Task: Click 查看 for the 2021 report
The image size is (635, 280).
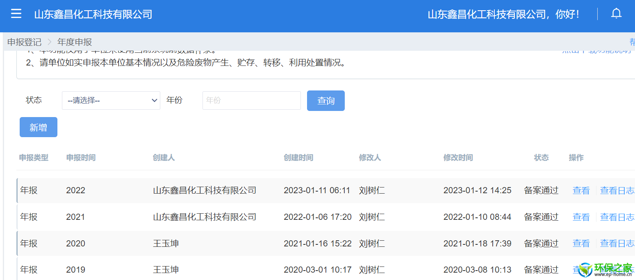Action: [581, 217]
